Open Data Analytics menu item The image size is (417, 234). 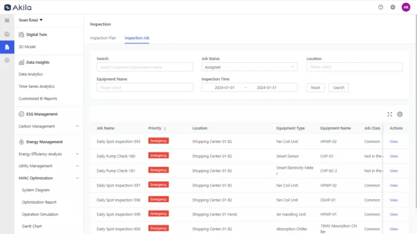click(x=30, y=74)
